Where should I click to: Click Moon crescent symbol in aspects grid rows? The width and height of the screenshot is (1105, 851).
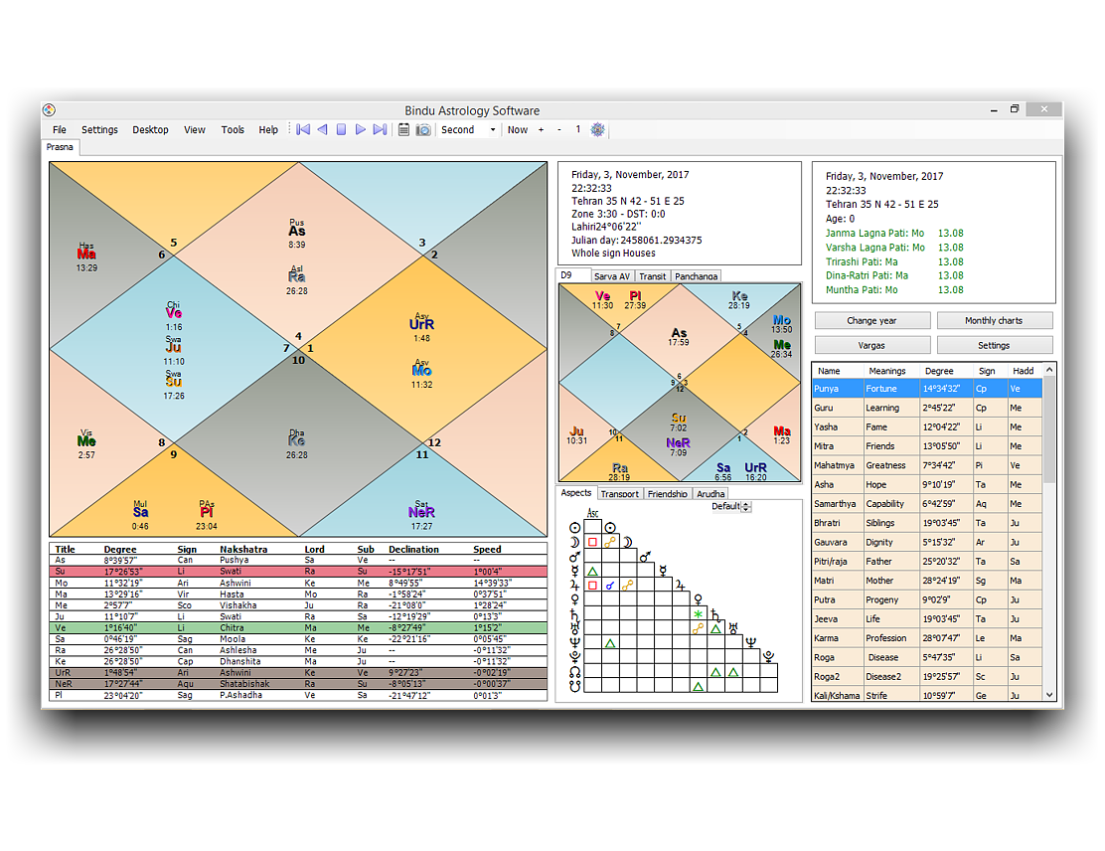[575, 542]
